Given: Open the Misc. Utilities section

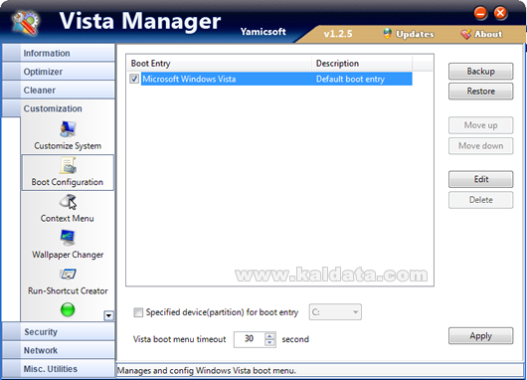Looking at the screenshot, I should (x=59, y=369).
